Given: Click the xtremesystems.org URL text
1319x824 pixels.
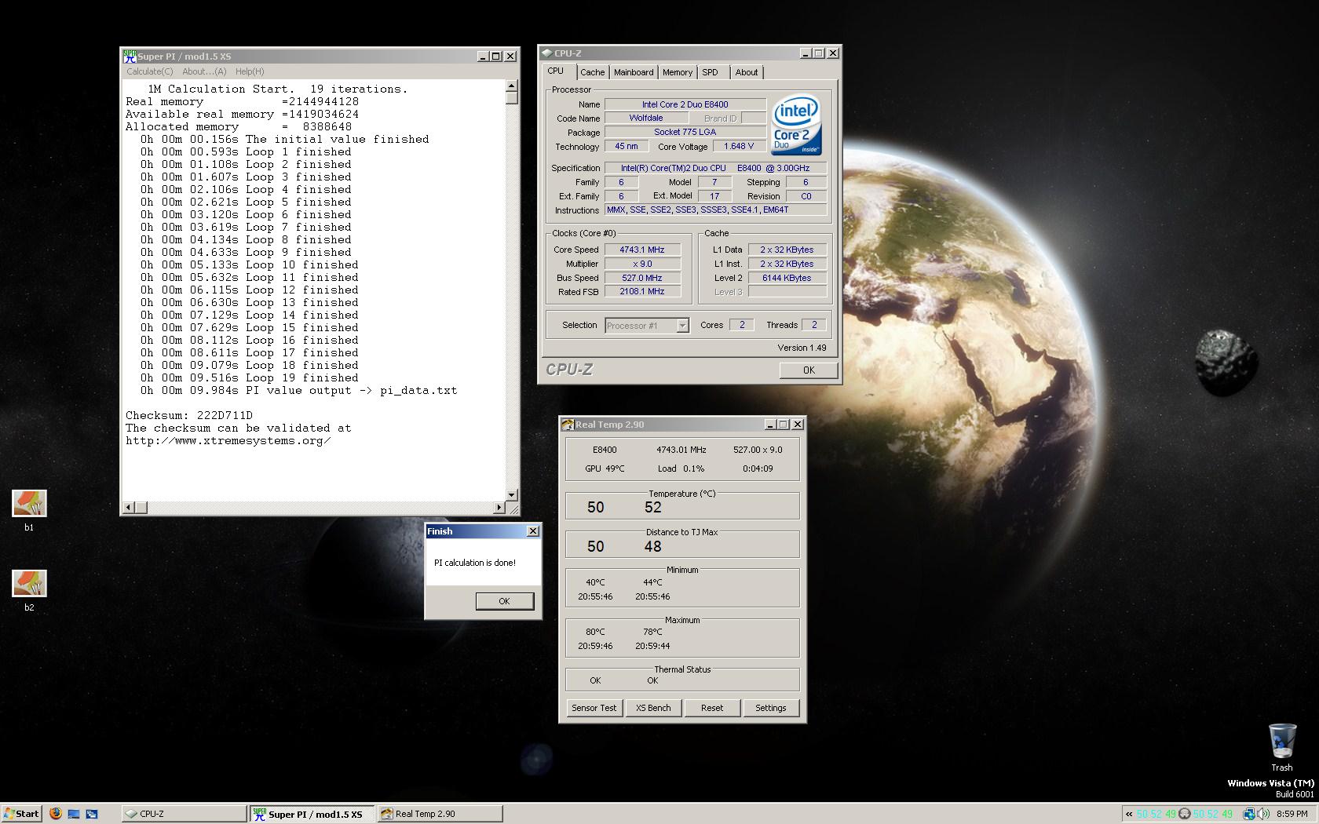Looking at the screenshot, I should (228, 440).
